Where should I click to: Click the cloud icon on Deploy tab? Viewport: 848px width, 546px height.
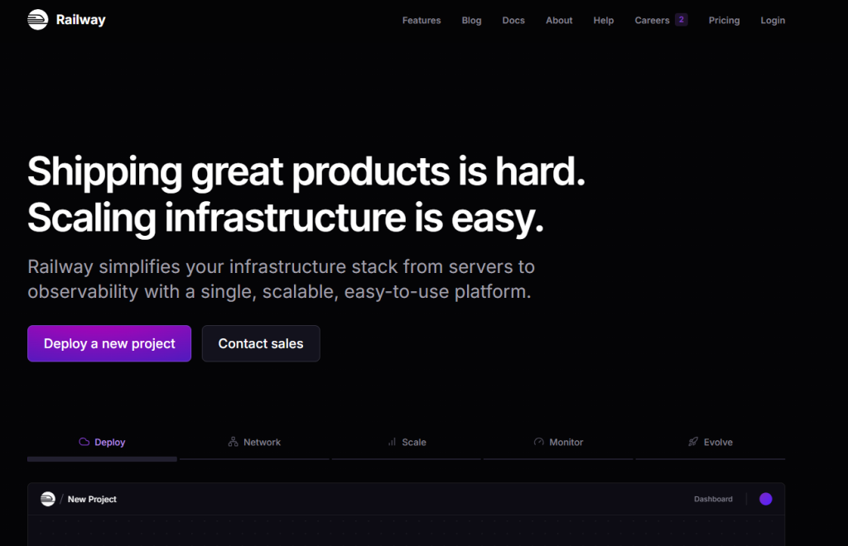84,443
